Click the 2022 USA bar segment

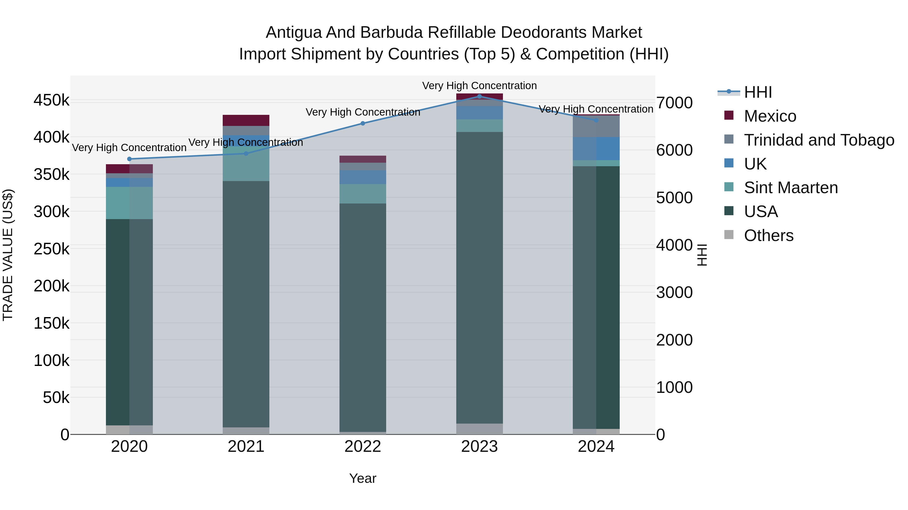click(363, 318)
